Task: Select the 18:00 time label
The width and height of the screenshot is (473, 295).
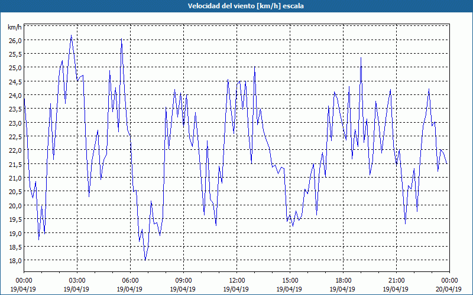Action: coord(343,281)
